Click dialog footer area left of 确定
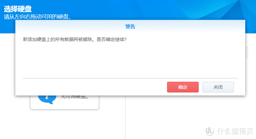The image size is (256, 139). click(x=92, y=87)
